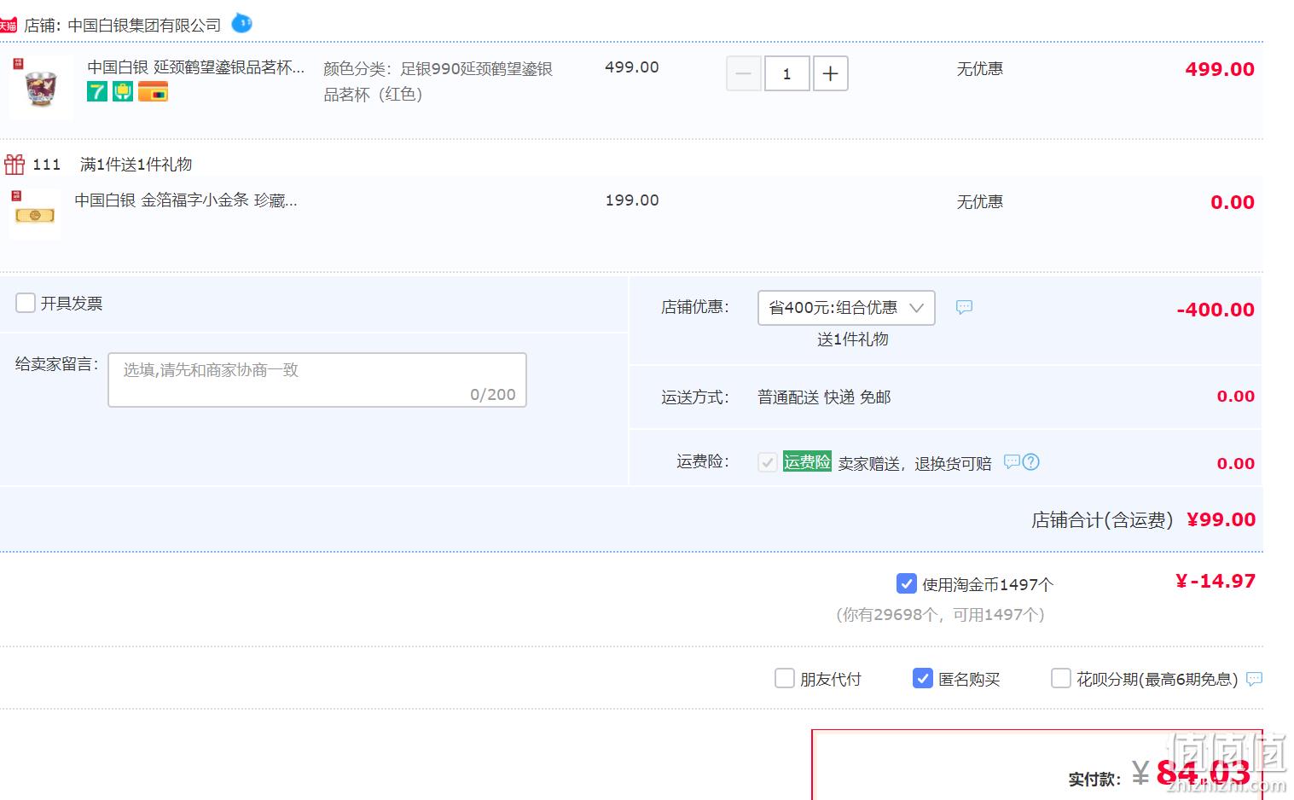This screenshot has width=1294, height=800.
Task: Click the 满1件送1件礼物 promotion text
Action: pyautogui.click(x=136, y=165)
